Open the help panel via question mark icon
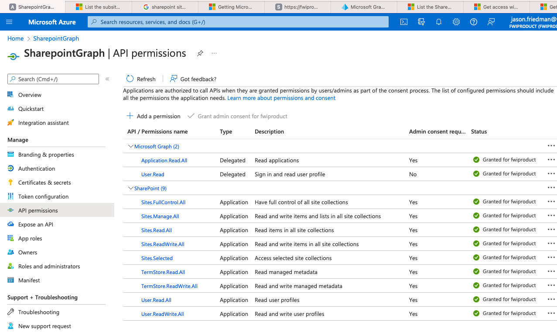This screenshot has width=557, height=336. (473, 21)
